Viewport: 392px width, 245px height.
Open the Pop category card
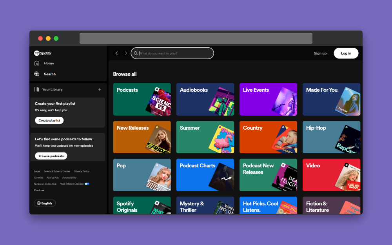tap(142, 175)
